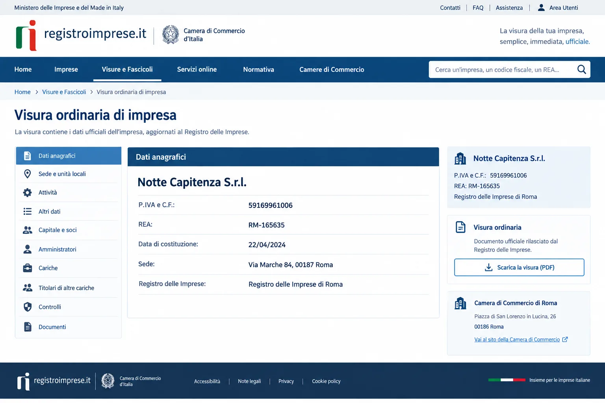Click the Controlli shield icon
This screenshot has width=605, height=403.
click(x=28, y=307)
